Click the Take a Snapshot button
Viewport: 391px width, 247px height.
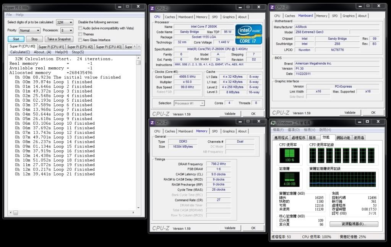[59, 39]
